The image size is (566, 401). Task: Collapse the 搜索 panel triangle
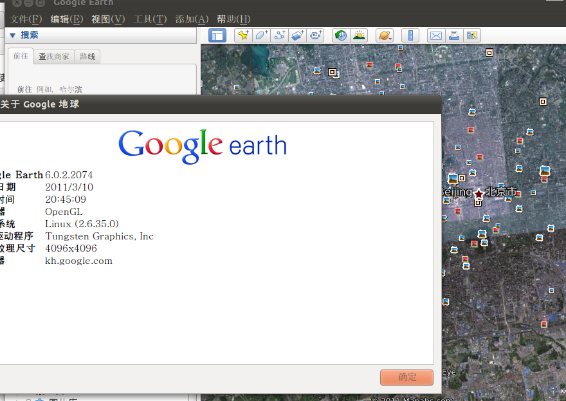13,35
